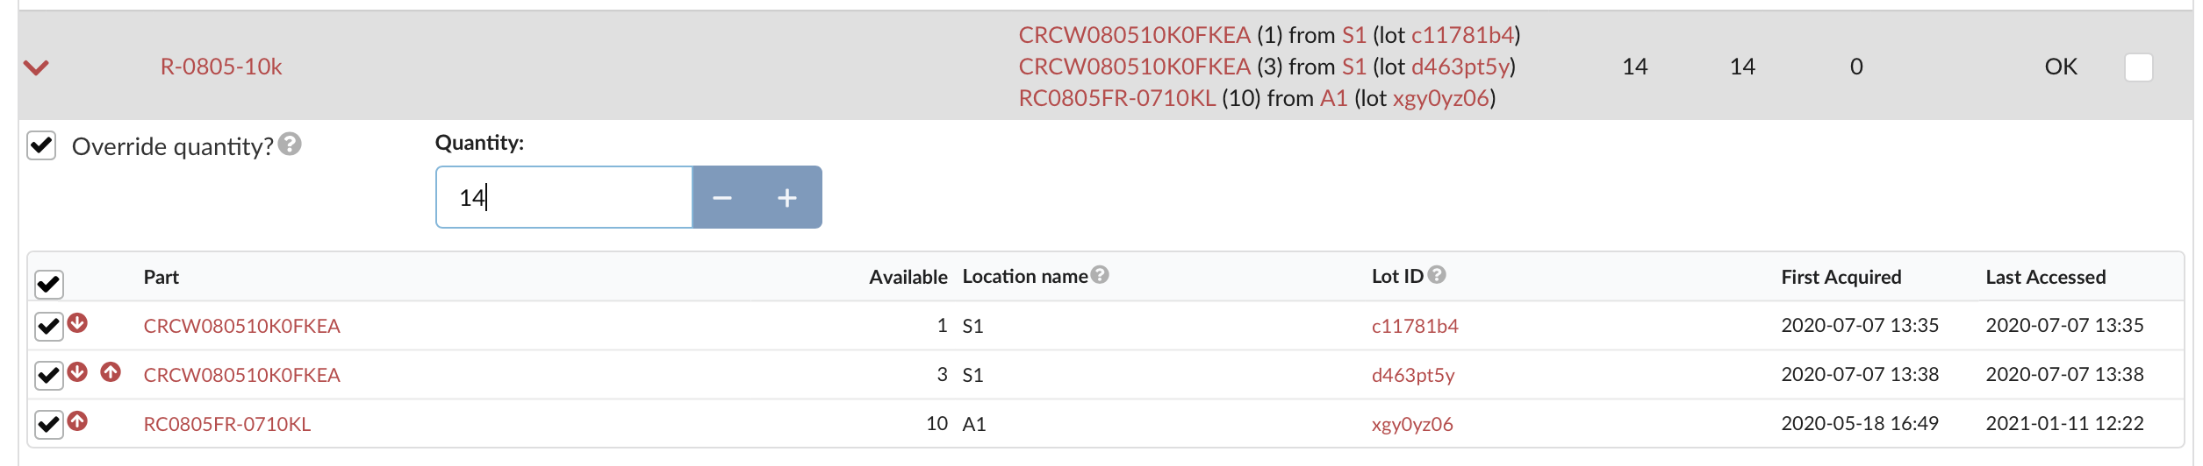Click the up arrow icon for RC0805FR-0710KL row
The height and width of the screenshot is (466, 2203).
click(78, 421)
